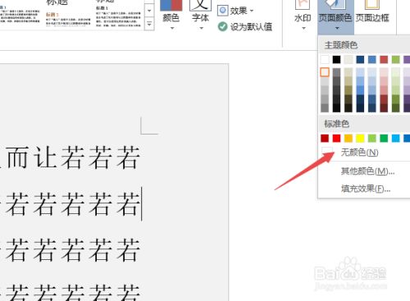410x301 pixels.
Task: Select lightest pink shade under red
Action: point(384,72)
